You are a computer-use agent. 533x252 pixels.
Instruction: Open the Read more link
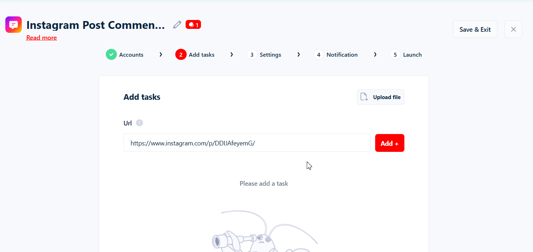tap(41, 37)
